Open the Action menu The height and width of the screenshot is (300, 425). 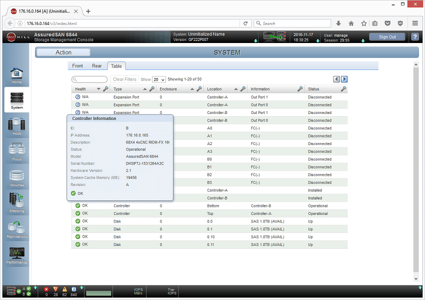[63, 52]
